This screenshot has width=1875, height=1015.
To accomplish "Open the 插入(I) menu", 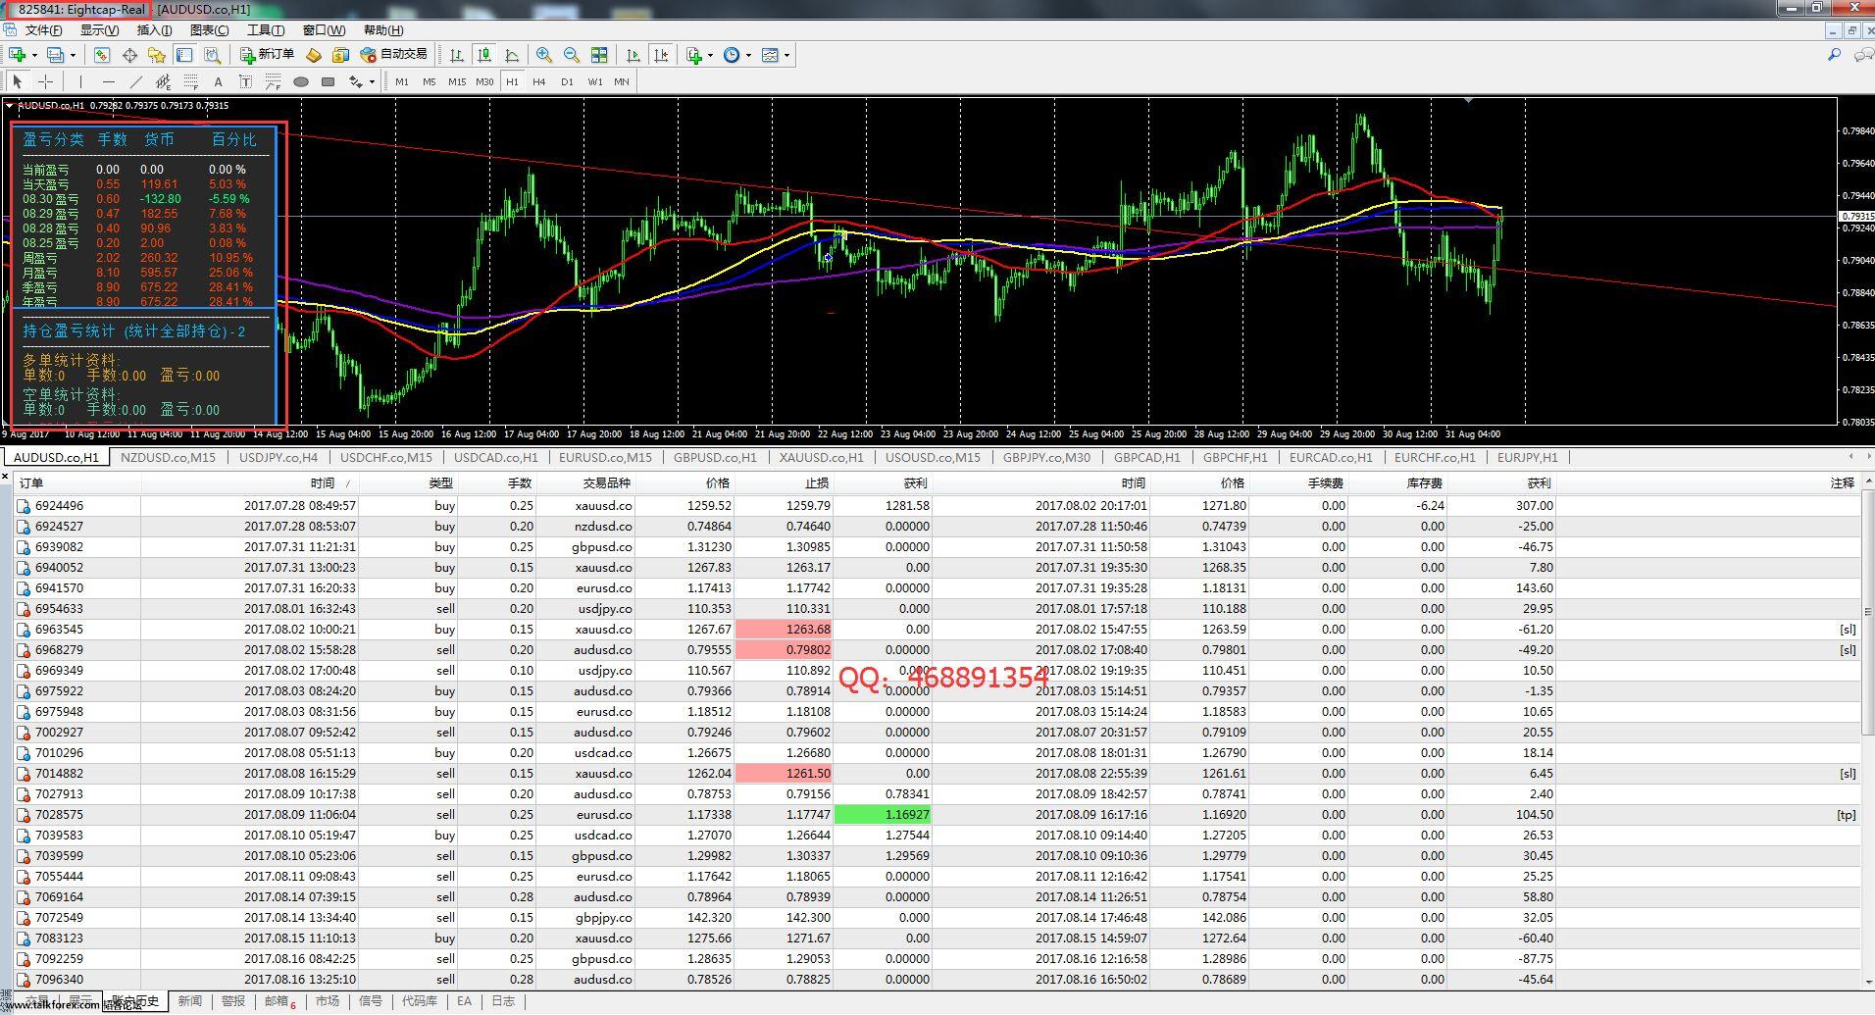I will point(154,30).
